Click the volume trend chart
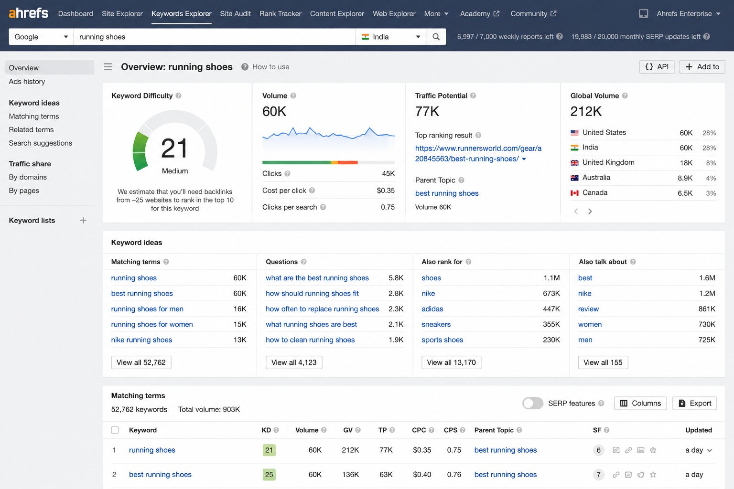Image resolution: width=734 pixels, height=489 pixels. point(328,138)
